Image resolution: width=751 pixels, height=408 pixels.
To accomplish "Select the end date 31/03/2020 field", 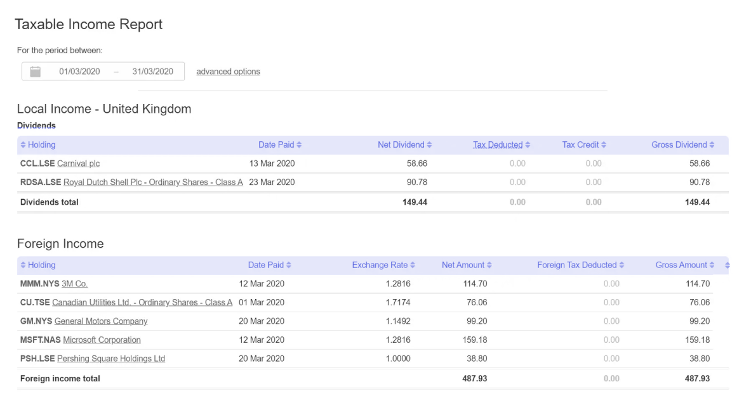I will (x=153, y=72).
